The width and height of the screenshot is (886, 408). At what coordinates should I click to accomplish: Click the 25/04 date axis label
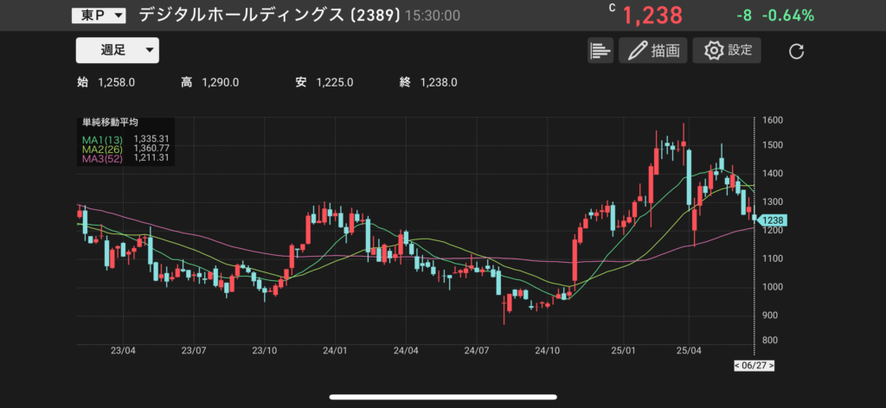689,350
